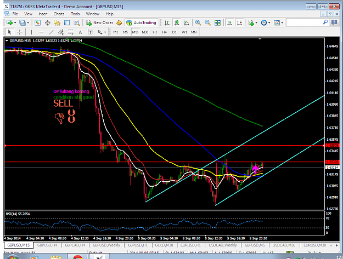343x259 pixels.
Task: Select the Text tool
Action: pos(80,32)
